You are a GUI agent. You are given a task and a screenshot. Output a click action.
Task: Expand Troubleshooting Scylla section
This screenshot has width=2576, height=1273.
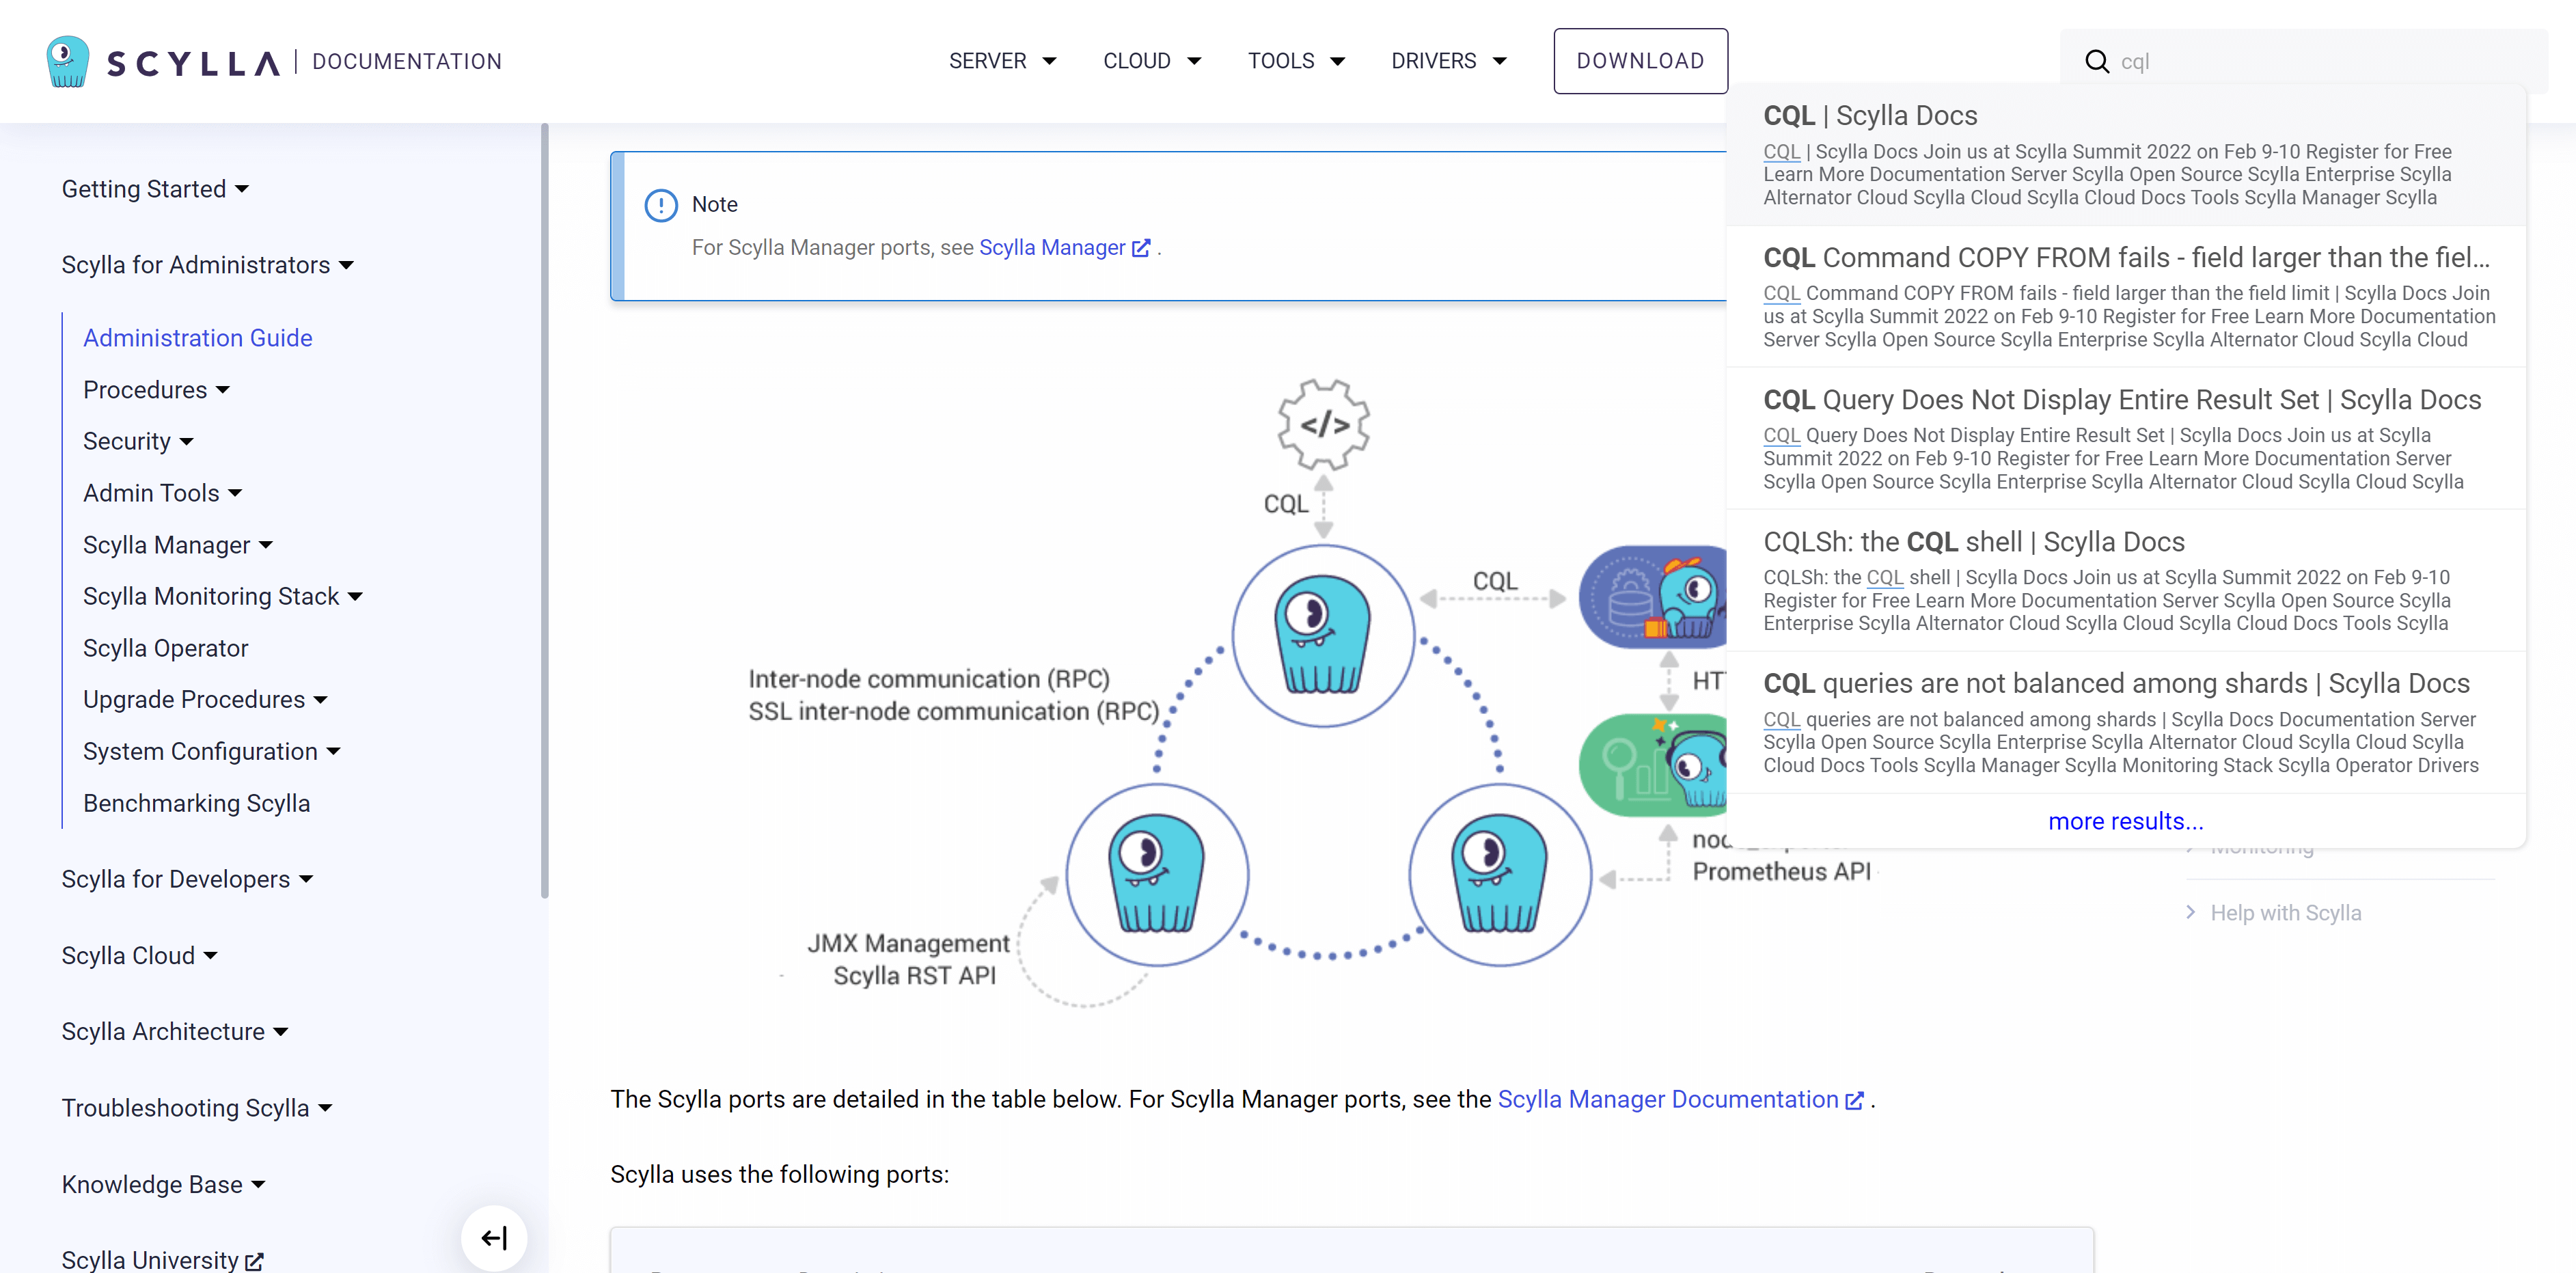pyautogui.click(x=196, y=1108)
